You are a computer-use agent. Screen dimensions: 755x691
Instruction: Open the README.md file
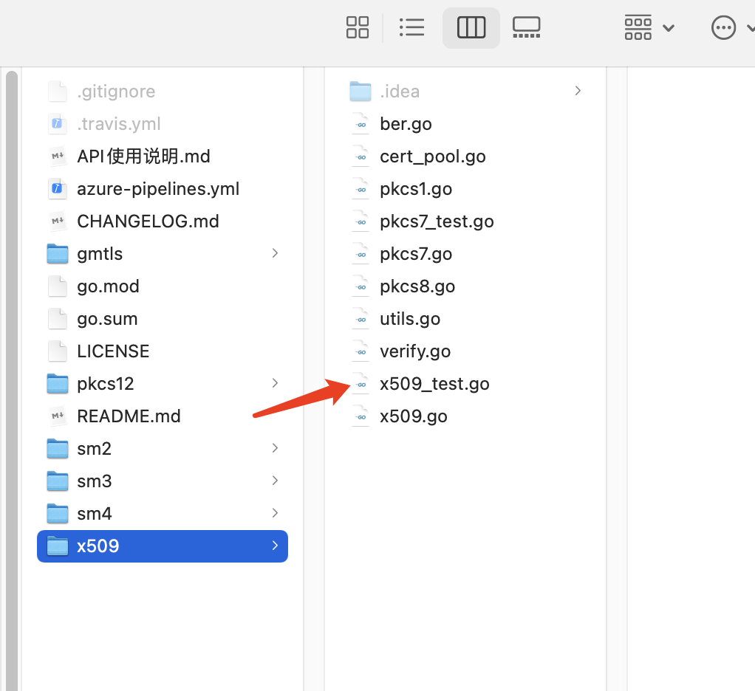coord(129,416)
